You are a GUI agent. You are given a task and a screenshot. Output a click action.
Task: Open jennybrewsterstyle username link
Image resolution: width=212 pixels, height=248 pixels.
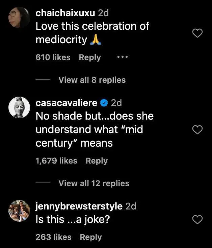(79, 206)
